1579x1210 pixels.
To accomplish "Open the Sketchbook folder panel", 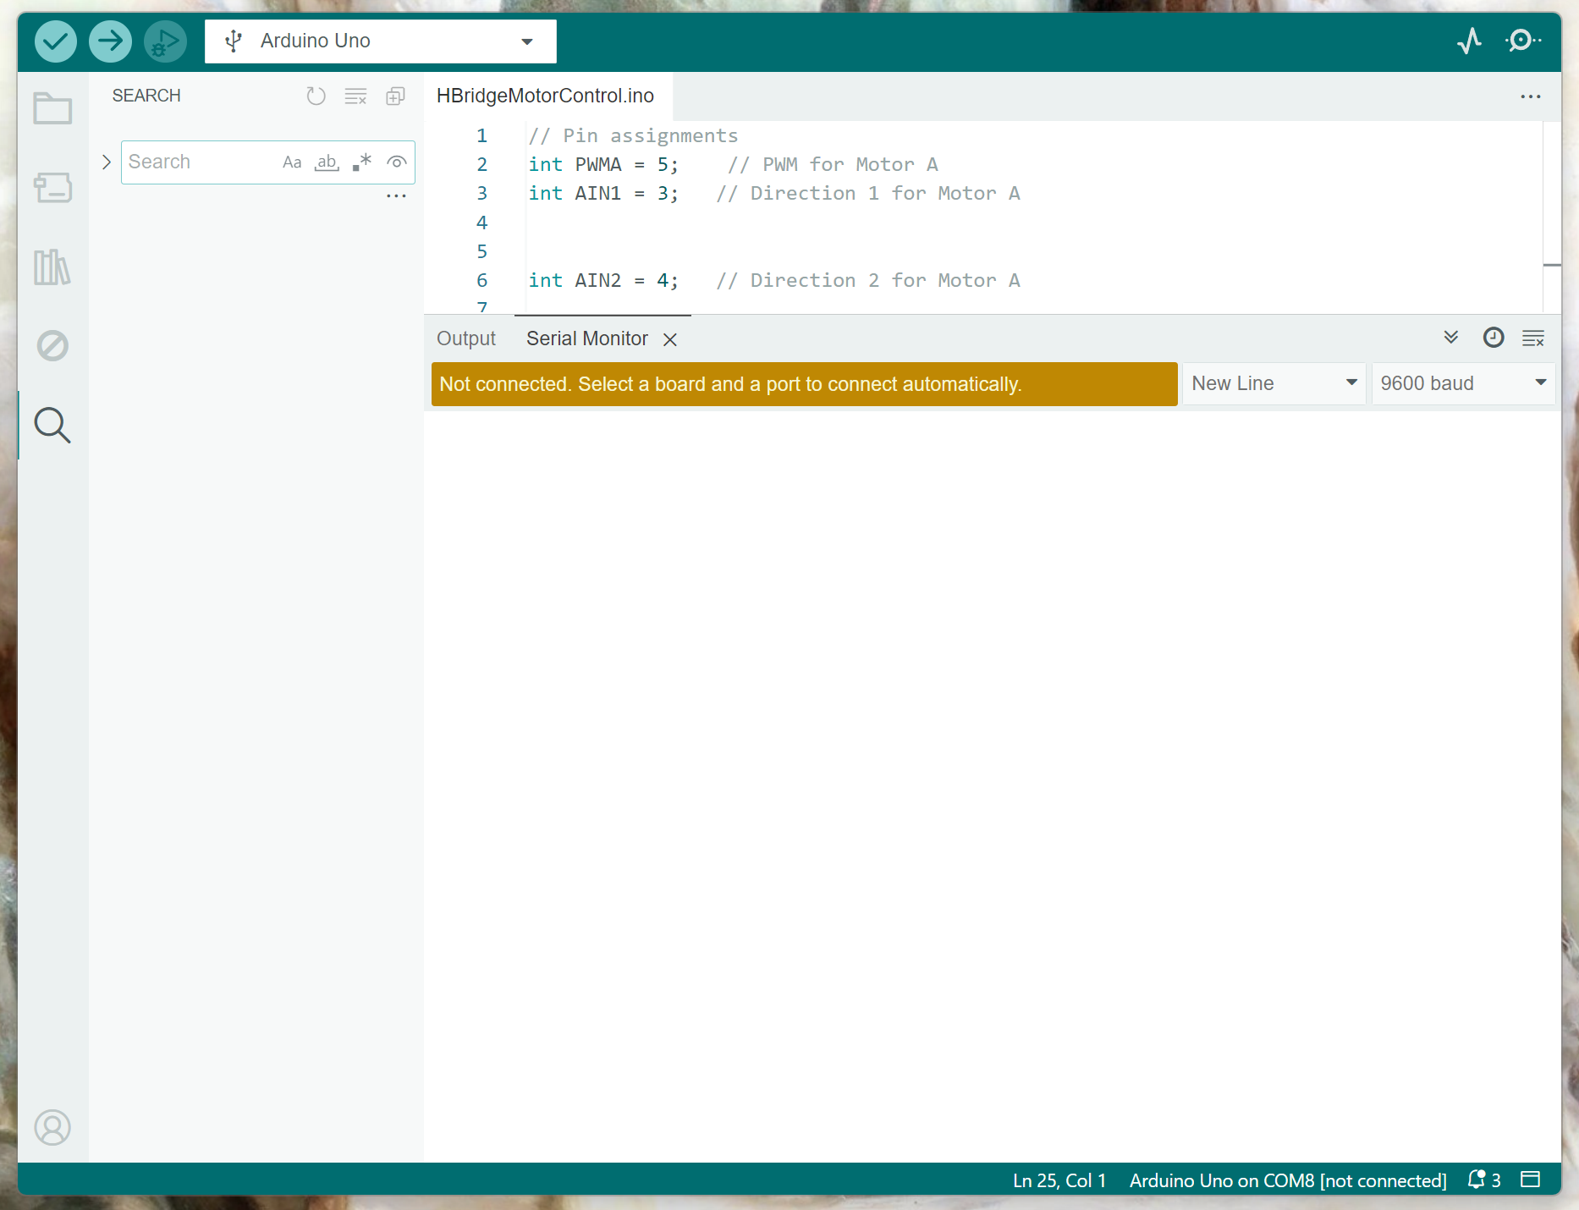I will 52,108.
